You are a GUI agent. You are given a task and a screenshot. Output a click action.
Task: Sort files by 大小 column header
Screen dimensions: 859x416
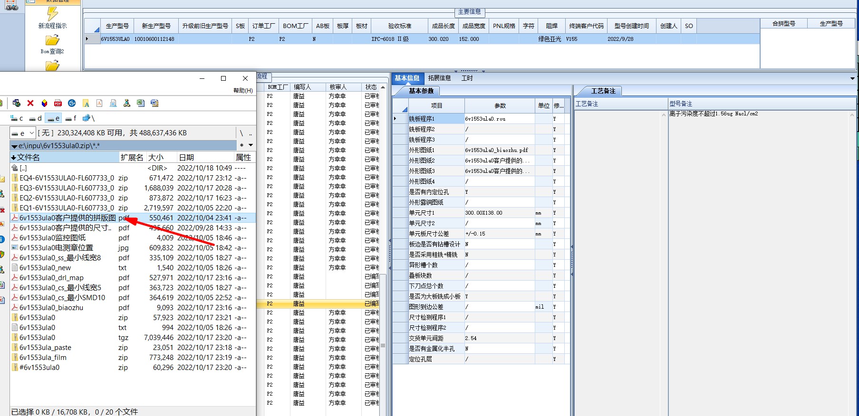pyautogui.click(x=161, y=157)
